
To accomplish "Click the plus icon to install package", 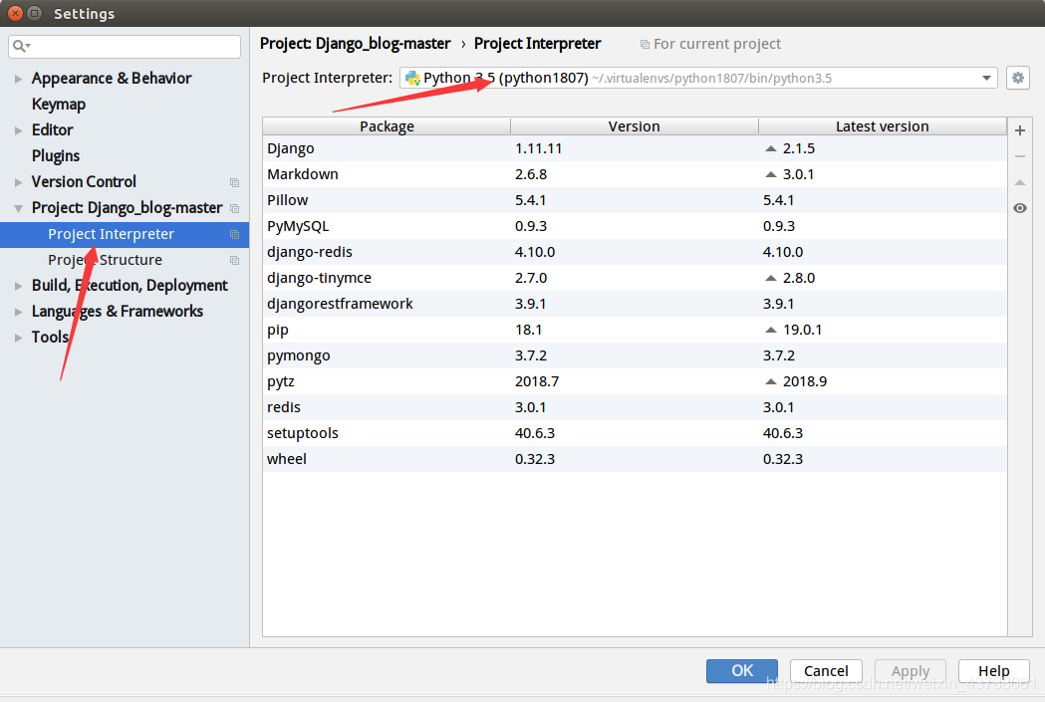I will pyautogui.click(x=1020, y=130).
